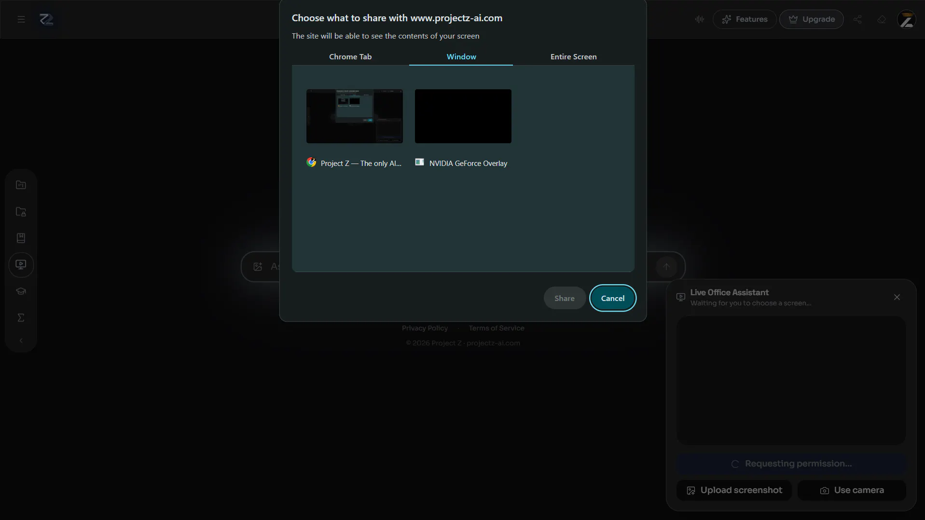
Task: Click the Share button in dialog
Action: coord(565,298)
